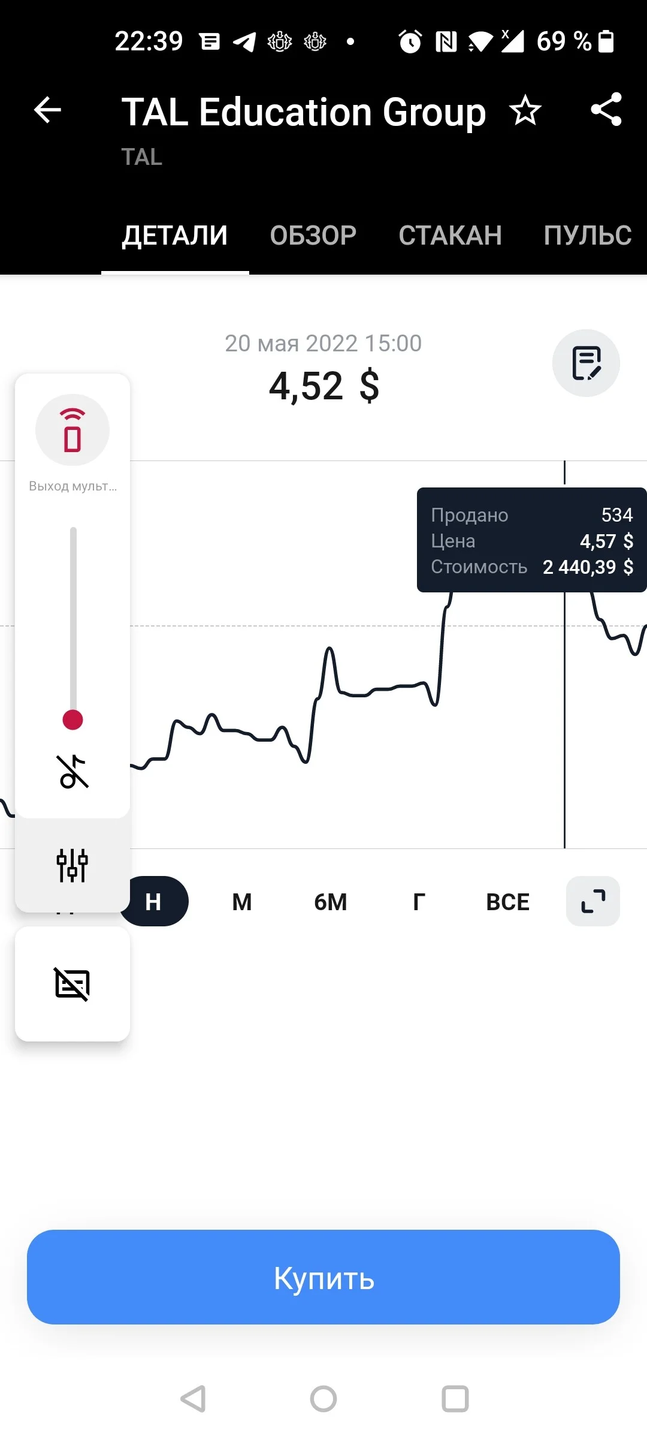Expand chart to fullscreen

tap(593, 901)
